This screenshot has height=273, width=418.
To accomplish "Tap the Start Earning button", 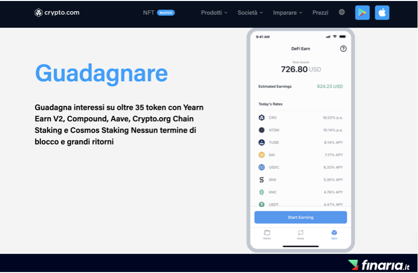I will click(x=301, y=217).
